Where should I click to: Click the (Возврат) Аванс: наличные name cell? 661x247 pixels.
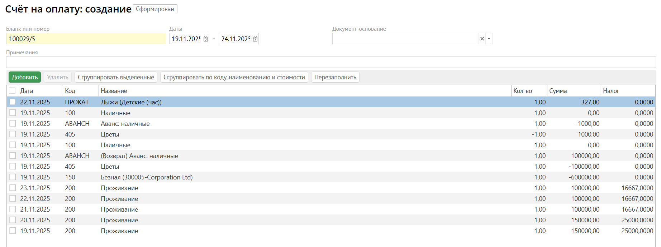[x=305, y=155]
